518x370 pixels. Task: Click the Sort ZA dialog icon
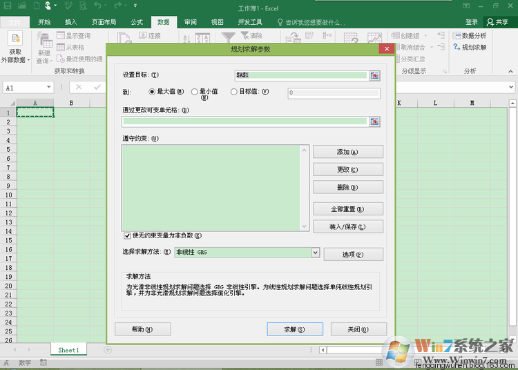click(202, 38)
